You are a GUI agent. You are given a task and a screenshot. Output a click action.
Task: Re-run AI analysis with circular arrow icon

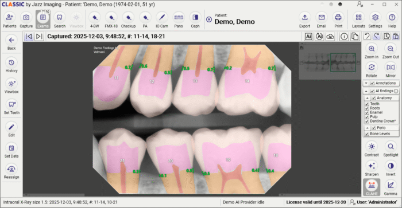coord(319,36)
